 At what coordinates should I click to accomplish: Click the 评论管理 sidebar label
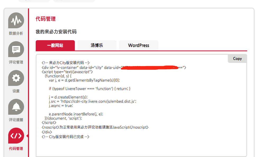point(16,62)
